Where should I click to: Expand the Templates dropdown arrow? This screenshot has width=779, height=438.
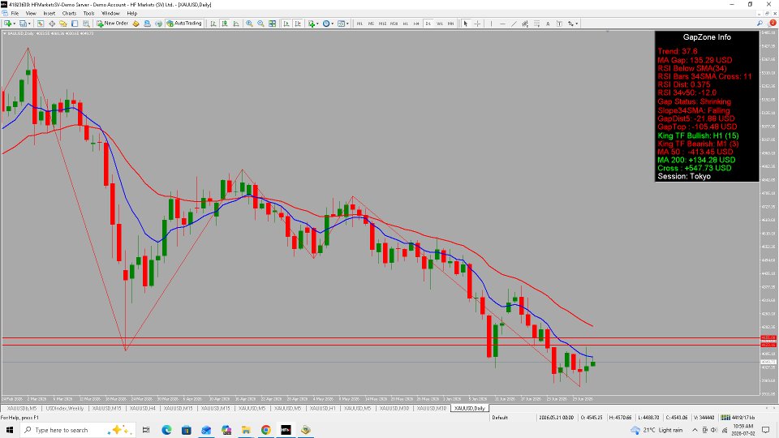(x=347, y=24)
